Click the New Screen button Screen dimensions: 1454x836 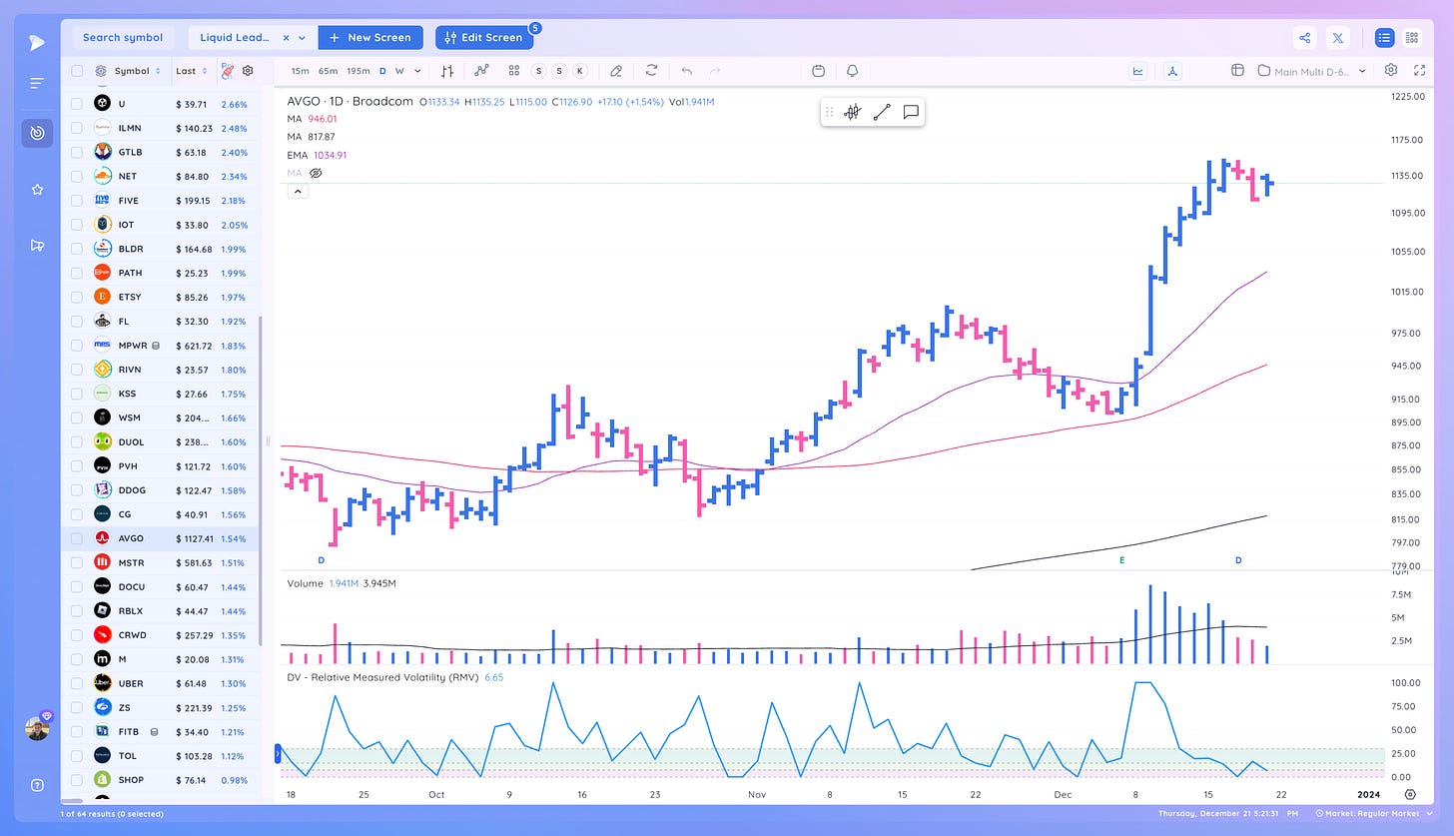click(x=370, y=38)
